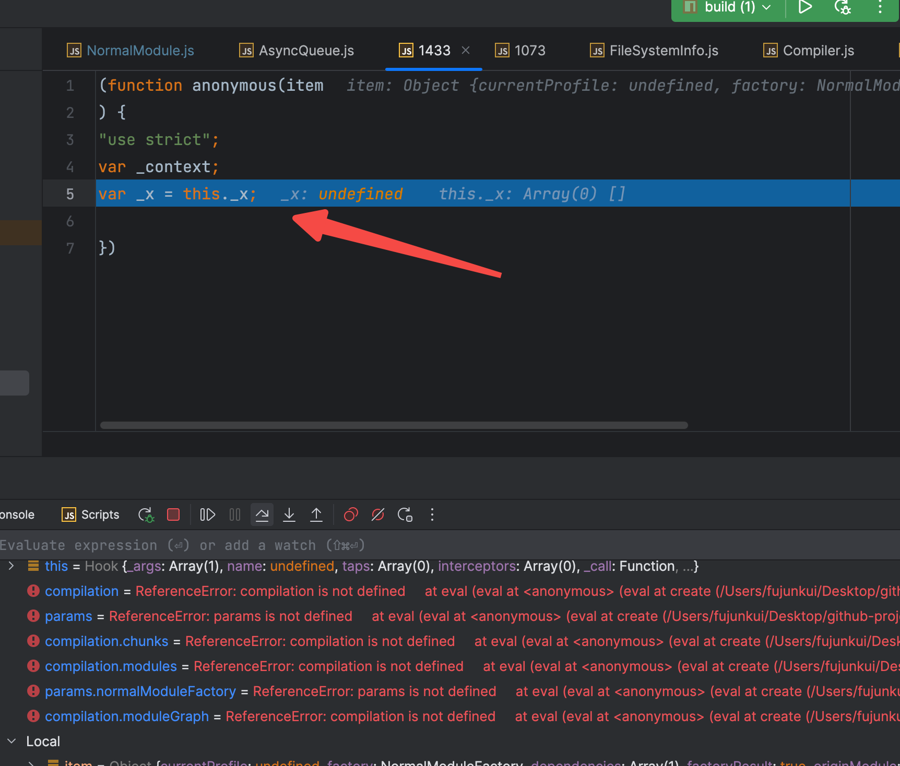Toggle a breakpoint at line 3 gutter

pos(70,140)
